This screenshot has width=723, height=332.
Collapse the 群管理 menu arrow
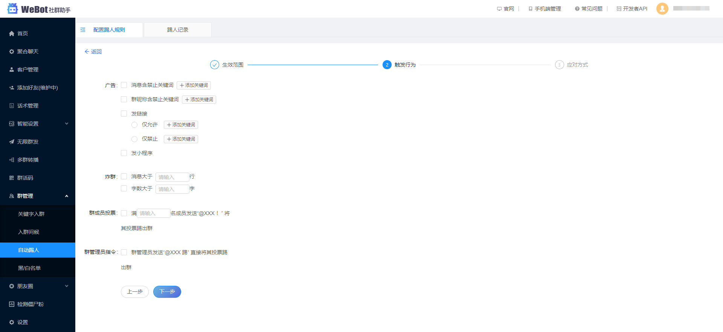67,196
